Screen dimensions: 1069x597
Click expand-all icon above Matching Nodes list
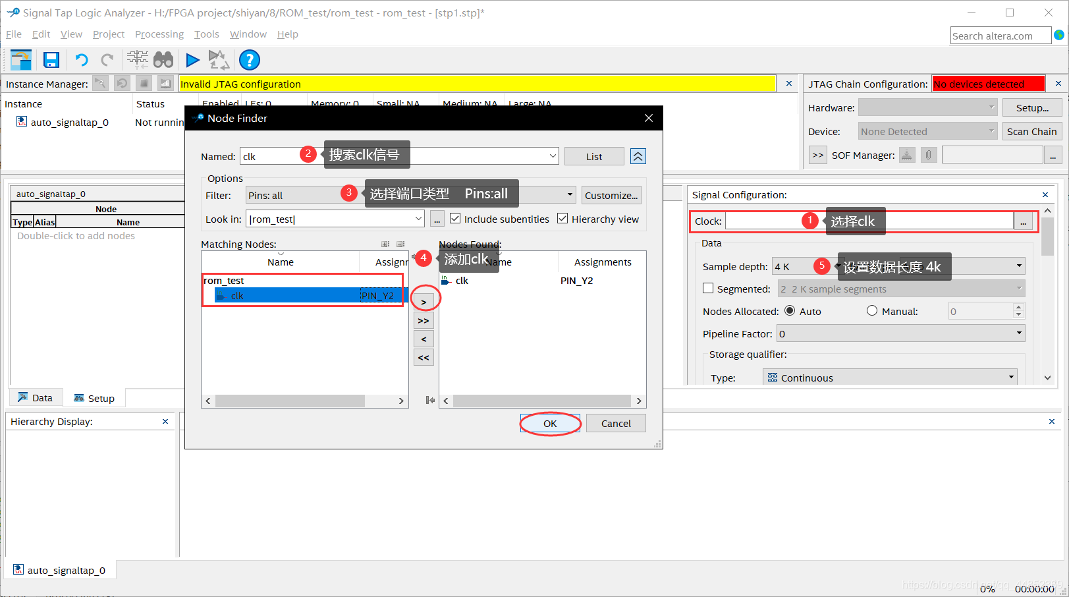tap(385, 244)
